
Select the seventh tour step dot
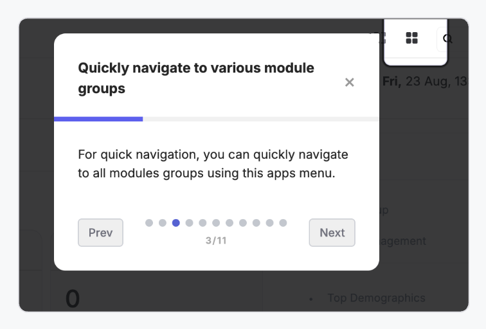[230, 223]
